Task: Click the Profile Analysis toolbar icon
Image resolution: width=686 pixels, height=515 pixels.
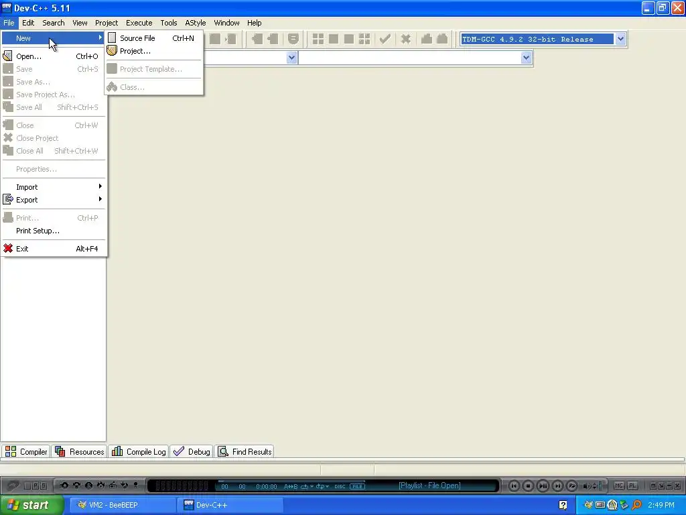Action: click(427, 39)
